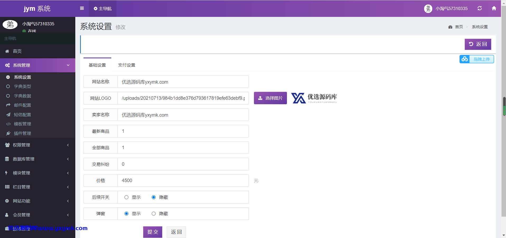Click the 数据库管理 database icon
The width and height of the screenshot is (506, 238).
7,159
